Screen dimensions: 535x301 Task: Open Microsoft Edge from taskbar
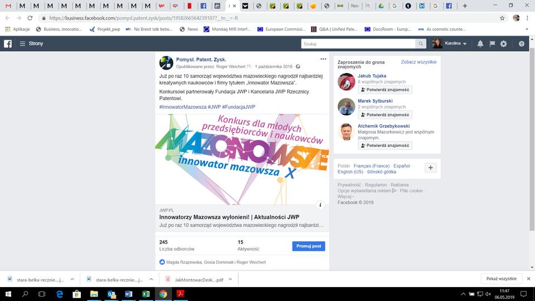[x=60, y=294]
